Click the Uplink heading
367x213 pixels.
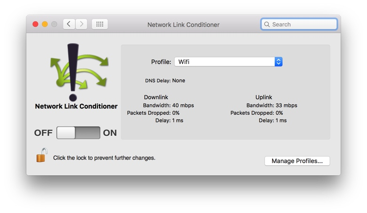click(x=263, y=97)
